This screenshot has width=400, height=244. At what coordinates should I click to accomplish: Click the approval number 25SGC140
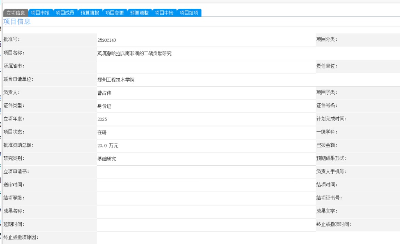pos(107,40)
